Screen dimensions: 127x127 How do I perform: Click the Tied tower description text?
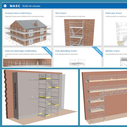coord(70,16)
